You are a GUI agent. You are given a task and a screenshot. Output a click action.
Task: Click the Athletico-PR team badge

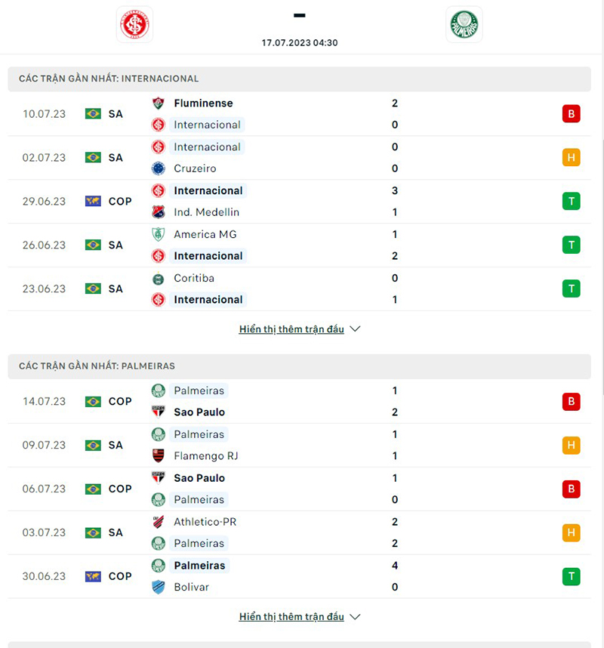[159, 521]
